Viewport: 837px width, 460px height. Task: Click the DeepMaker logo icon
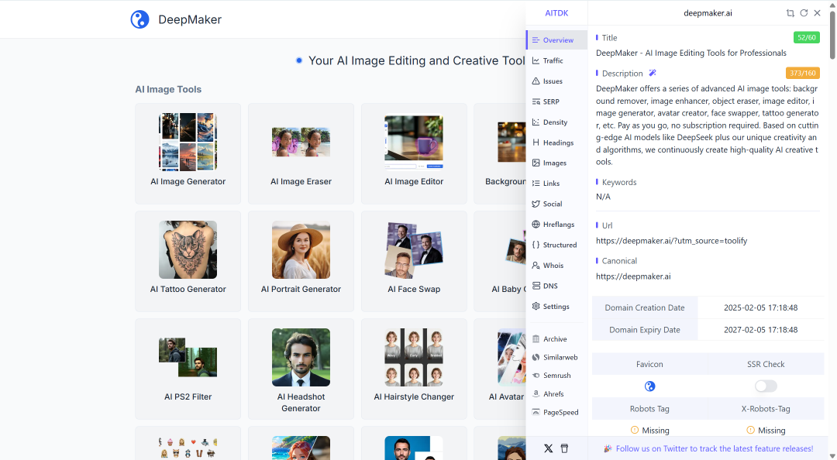point(139,19)
